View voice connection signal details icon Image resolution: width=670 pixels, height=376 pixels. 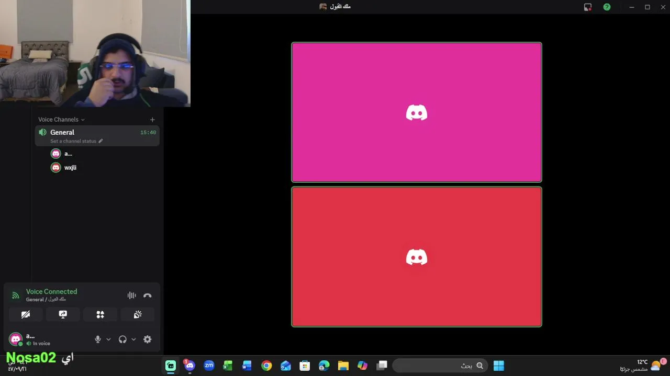coord(16,296)
